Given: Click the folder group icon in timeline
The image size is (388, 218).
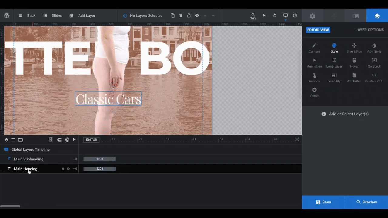Looking at the screenshot, I should (20, 140).
